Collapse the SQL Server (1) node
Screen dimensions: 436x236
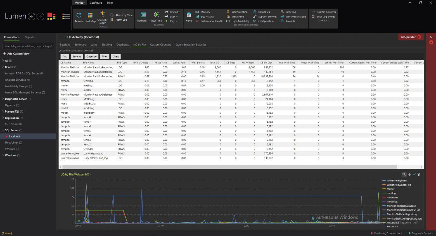(x=3, y=130)
